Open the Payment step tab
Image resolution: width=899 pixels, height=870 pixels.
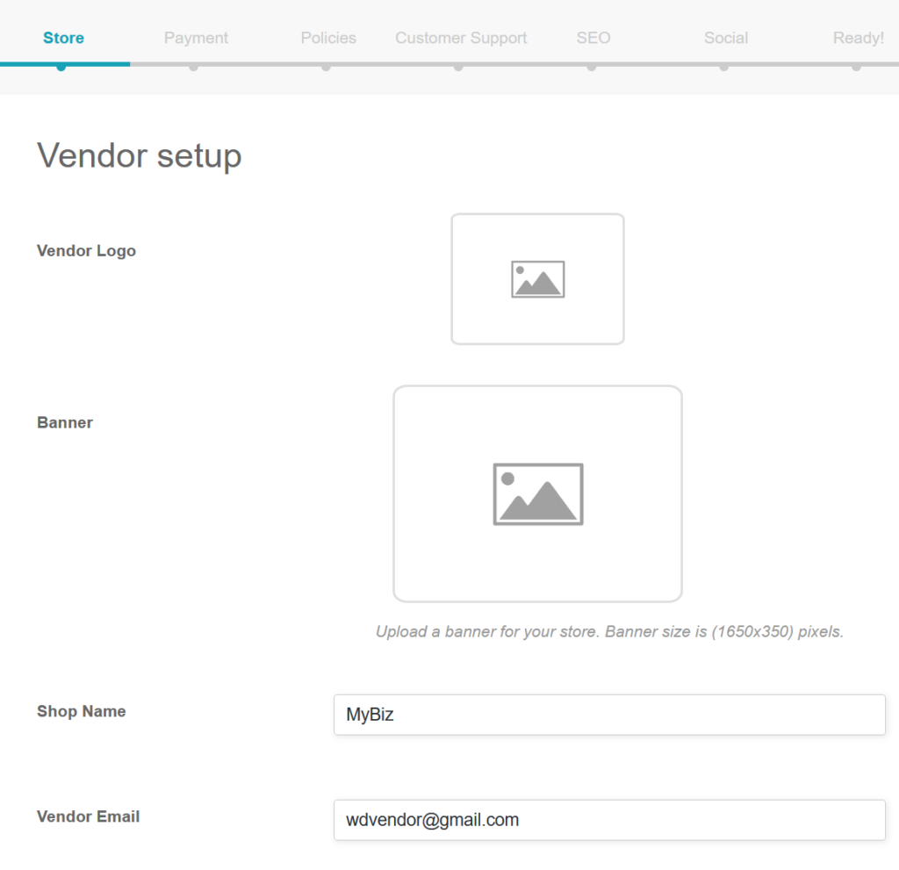[196, 38]
